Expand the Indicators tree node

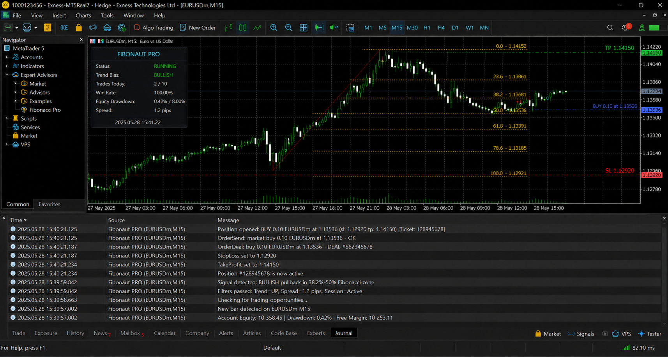point(7,66)
